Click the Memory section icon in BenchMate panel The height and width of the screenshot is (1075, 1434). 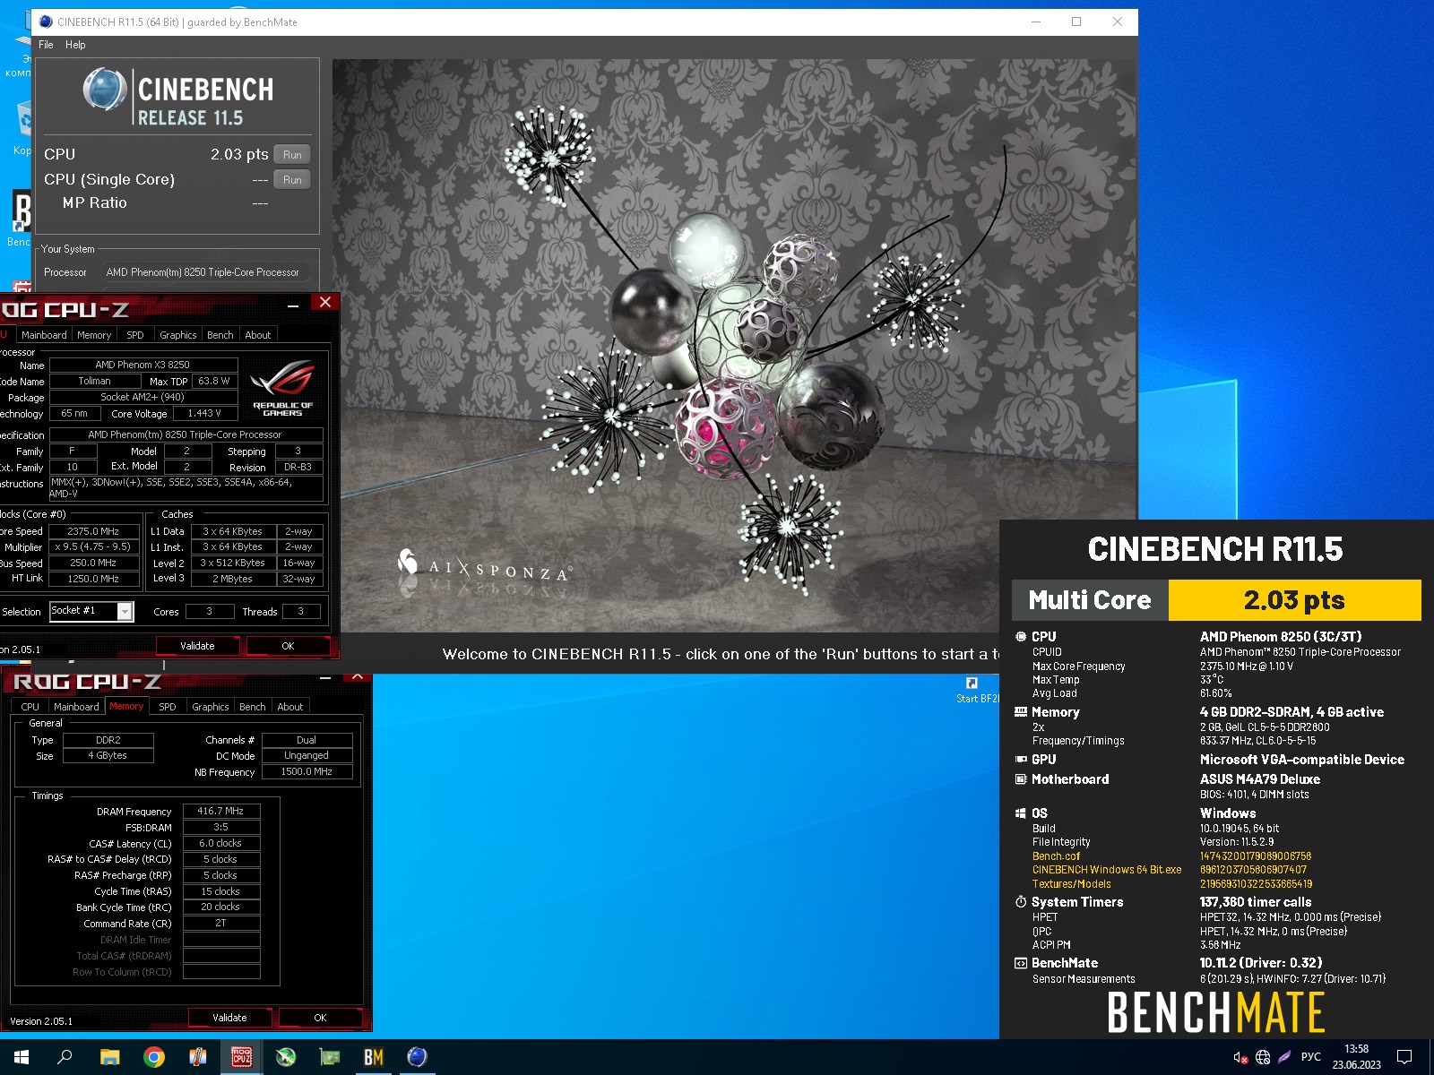1021,711
